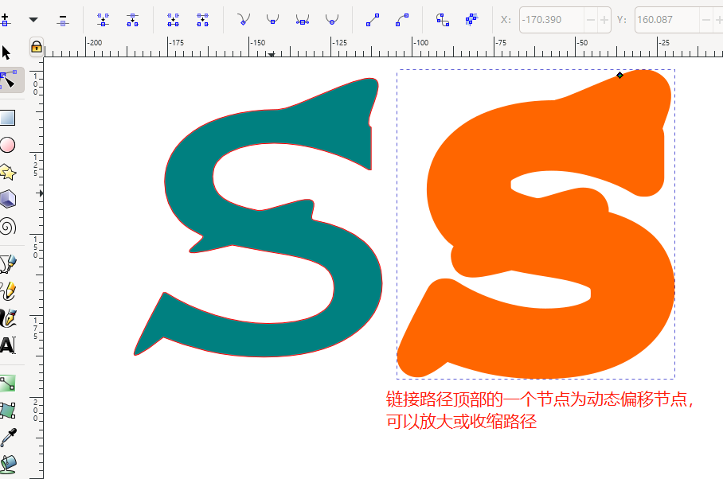Click the Stroke to Path icon
This screenshot has width=723, height=479.
coord(471,20)
